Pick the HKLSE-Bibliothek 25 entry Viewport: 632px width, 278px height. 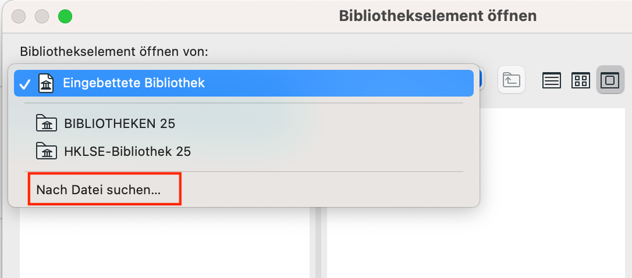coord(127,152)
